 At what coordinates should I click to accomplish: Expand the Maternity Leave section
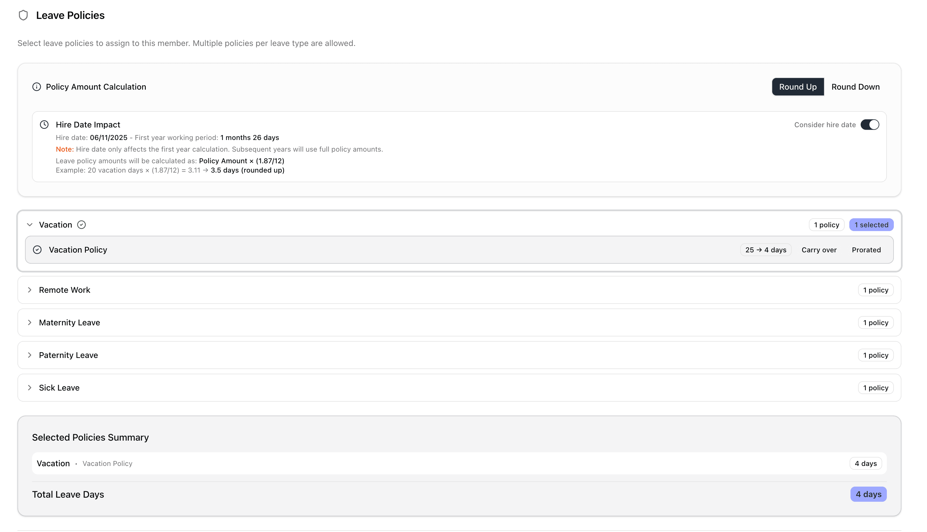(x=30, y=323)
